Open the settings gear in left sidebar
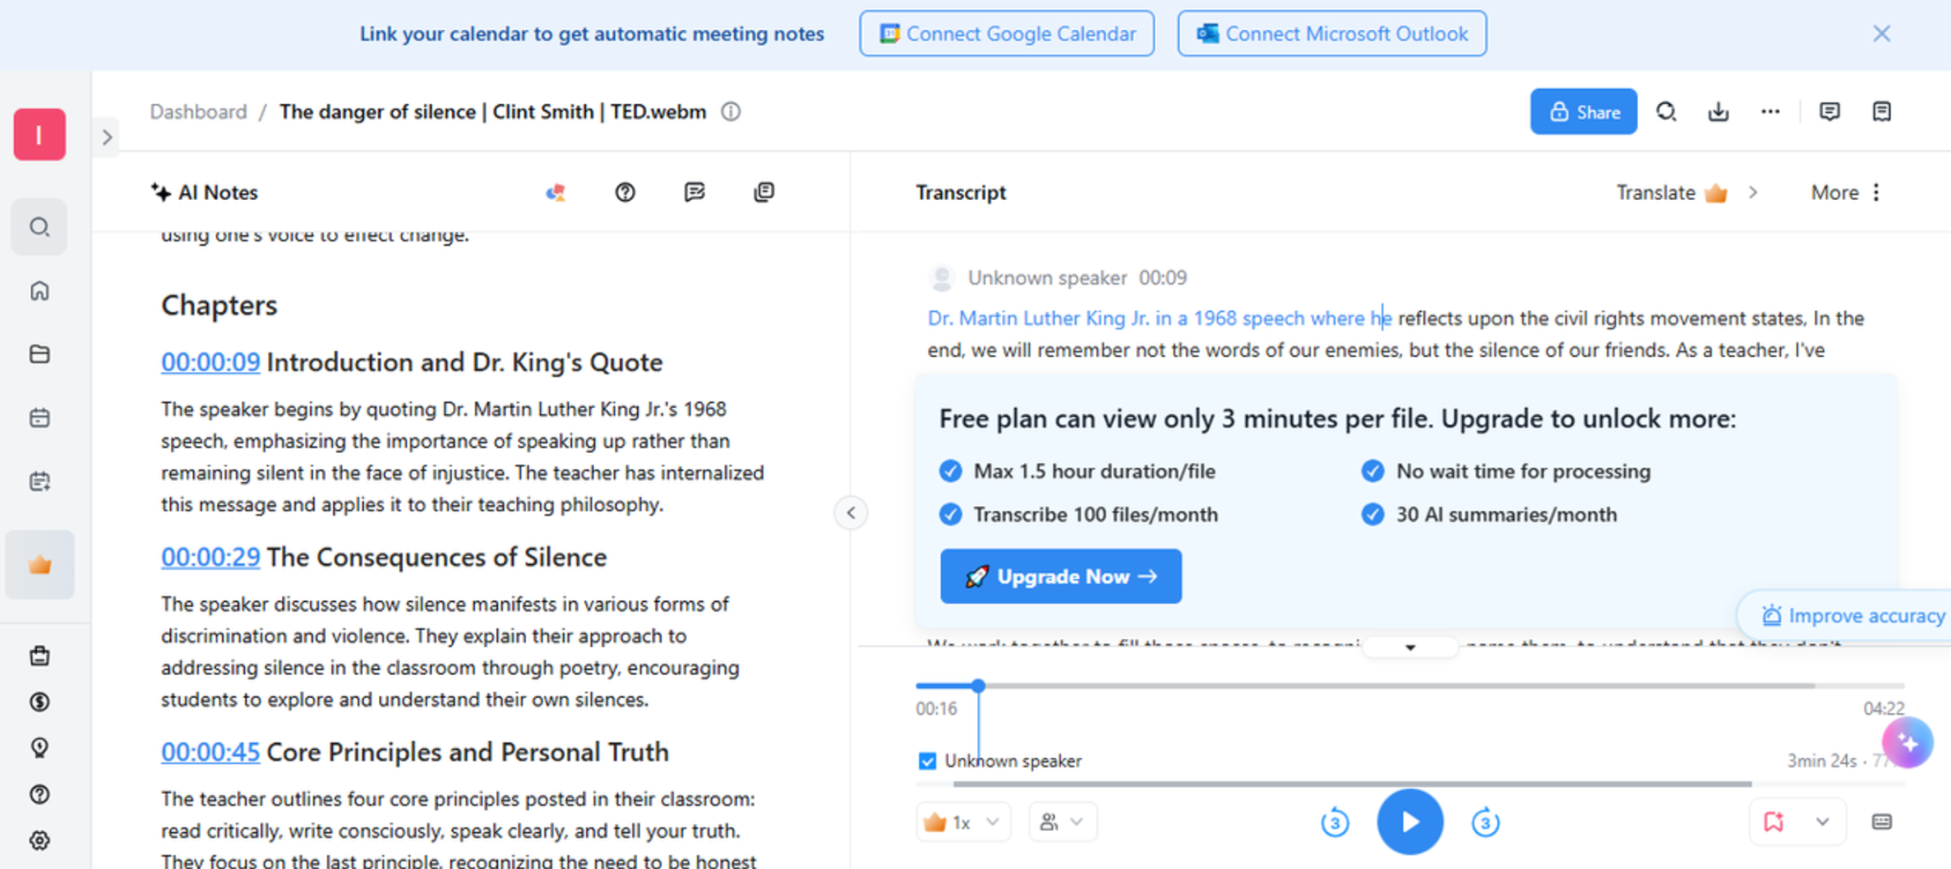Viewport: 1951px width, 869px height. [40, 840]
